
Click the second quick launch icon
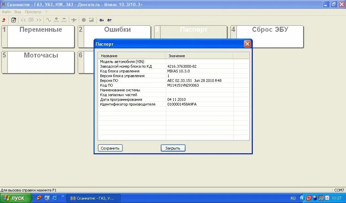(x=47, y=198)
